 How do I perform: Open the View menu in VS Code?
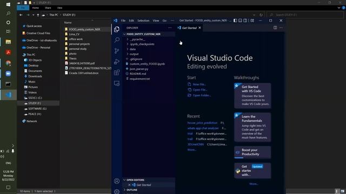tap(156, 20)
